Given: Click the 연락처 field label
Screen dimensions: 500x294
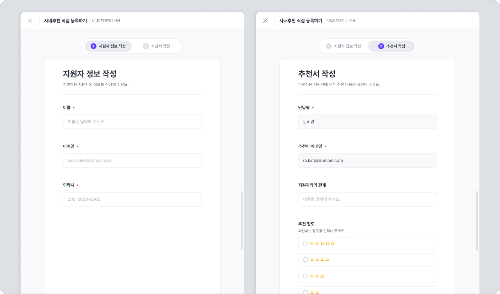Looking at the screenshot, I should [69, 185].
